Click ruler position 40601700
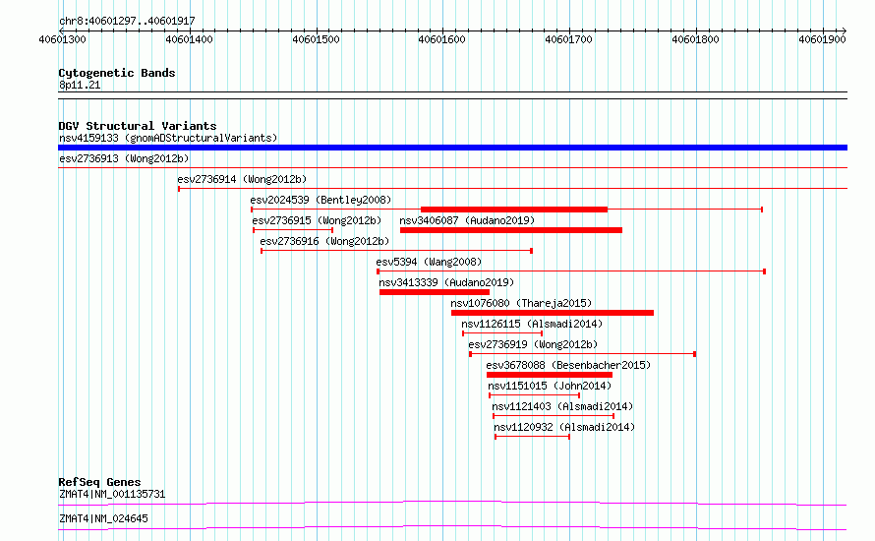The image size is (875, 541). coord(568,39)
